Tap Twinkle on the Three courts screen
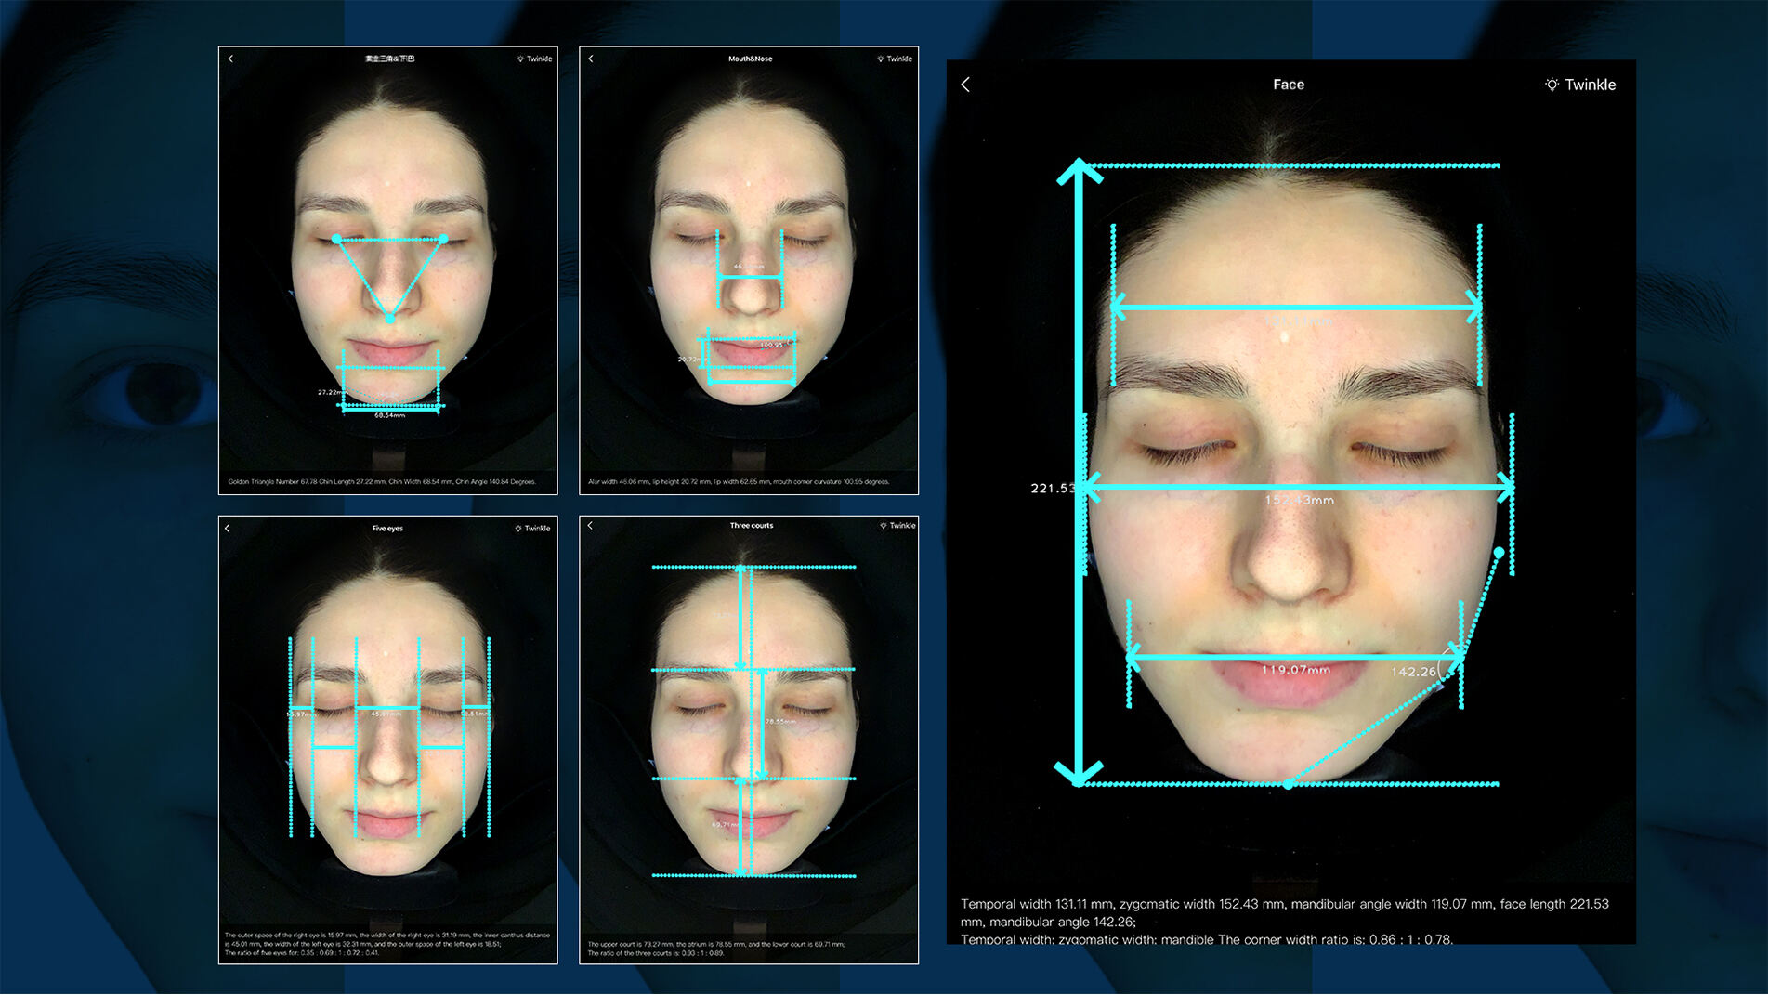Screen dimensions: 1768x995 point(897,526)
